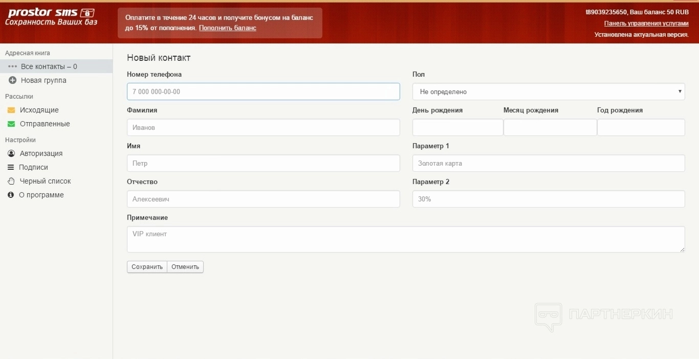Viewport: 699px width, 359px height.
Task: Click the green envelope icon for Отправленные
Action: (x=11, y=124)
